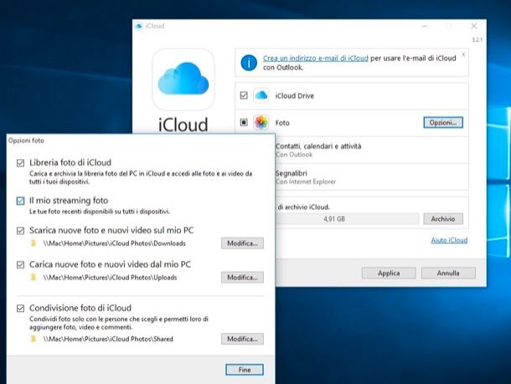Click the Archivio storage button
The image size is (511, 384).
coord(443,218)
